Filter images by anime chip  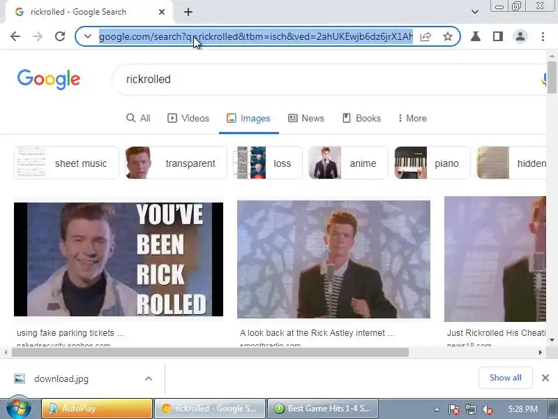(x=347, y=163)
